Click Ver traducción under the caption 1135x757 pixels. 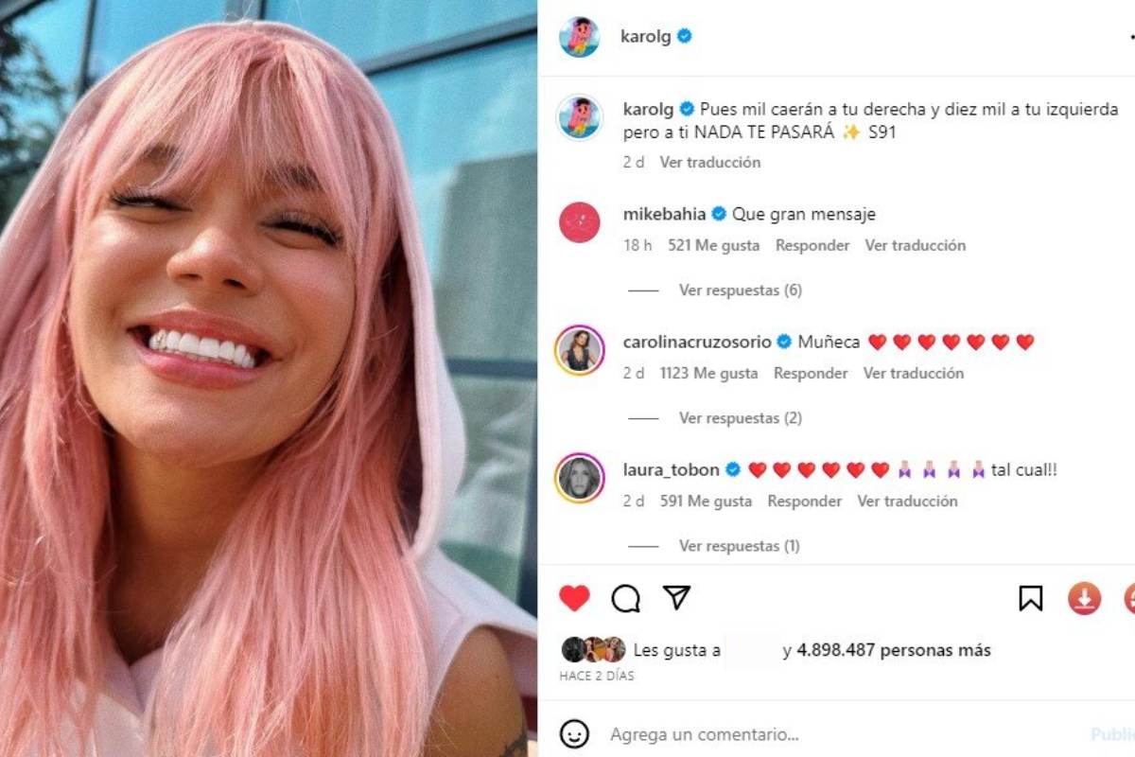click(710, 162)
